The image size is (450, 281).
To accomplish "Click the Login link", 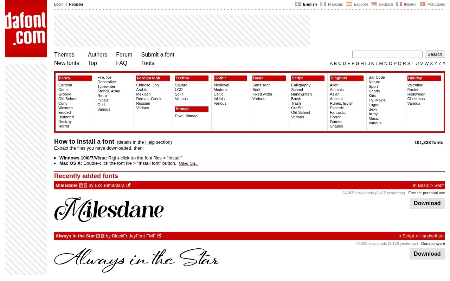I will point(59,4).
